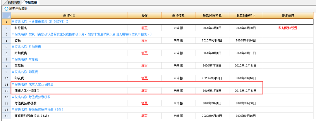Select the 申报表名称:附加税费 group row
The height and width of the screenshot is (121, 316).
[x=162, y=47]
